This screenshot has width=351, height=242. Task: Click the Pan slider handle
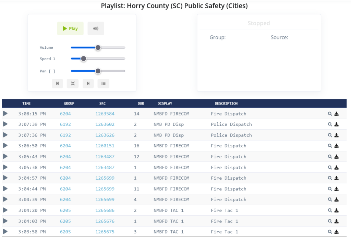coord(98,71)
